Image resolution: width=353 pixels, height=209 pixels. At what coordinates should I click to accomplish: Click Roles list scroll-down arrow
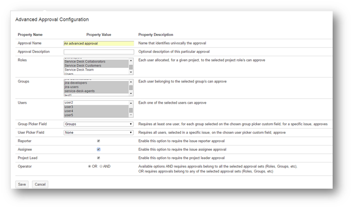(131, 72)
